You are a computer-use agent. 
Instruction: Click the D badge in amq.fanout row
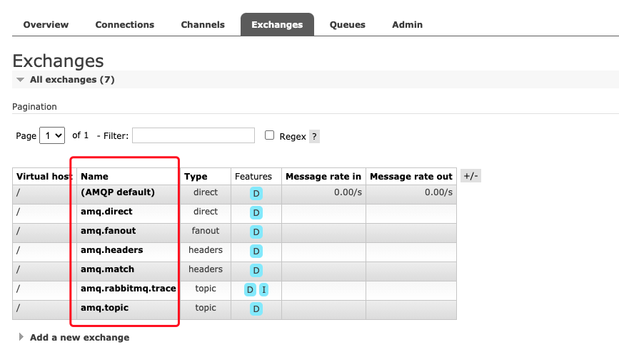[256, 232]
